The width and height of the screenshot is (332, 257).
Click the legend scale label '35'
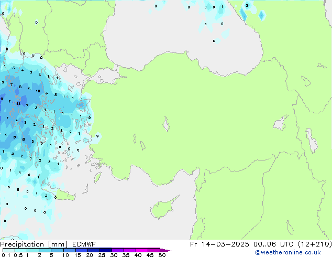[x=126, y=255]
